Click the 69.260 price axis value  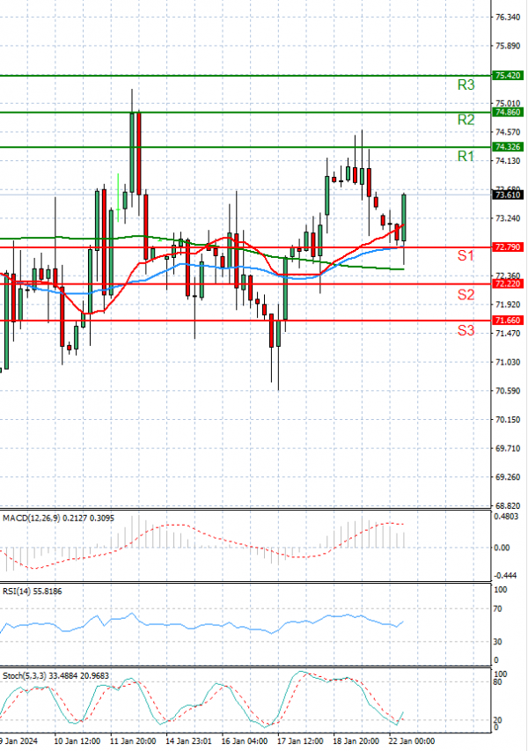(508, 477)
